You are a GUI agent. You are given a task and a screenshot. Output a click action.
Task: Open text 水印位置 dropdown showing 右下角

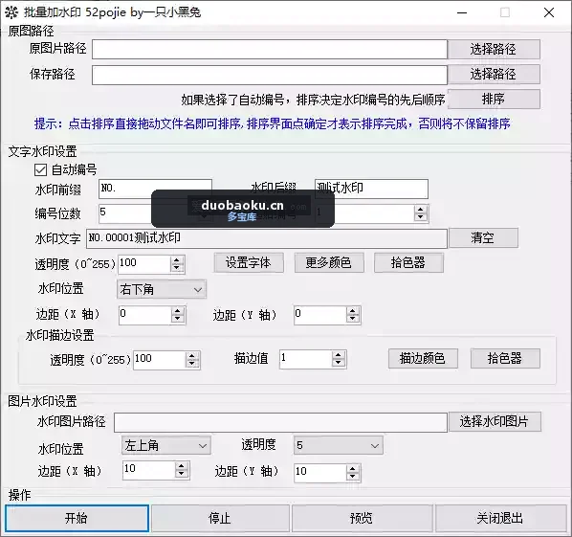click(x=162, y=289)
